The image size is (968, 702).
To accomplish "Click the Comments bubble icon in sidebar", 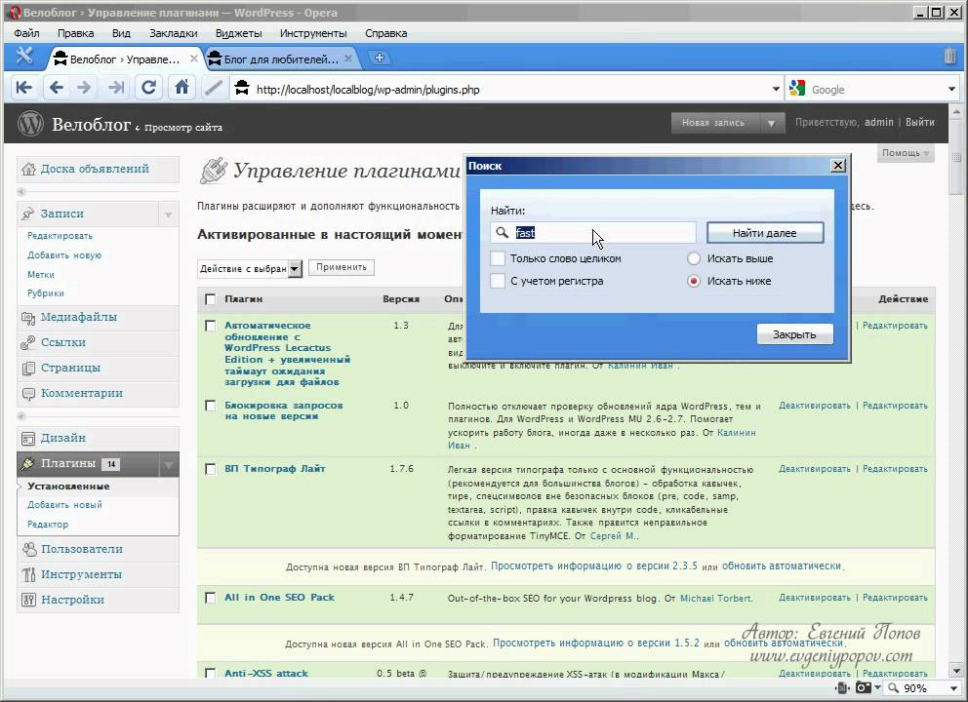I will pyautogui.click(x=28, y=394).
